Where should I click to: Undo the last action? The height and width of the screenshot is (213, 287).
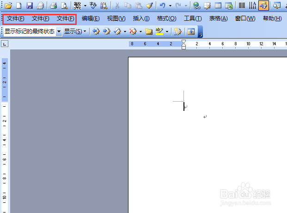[x=162, y=6]
